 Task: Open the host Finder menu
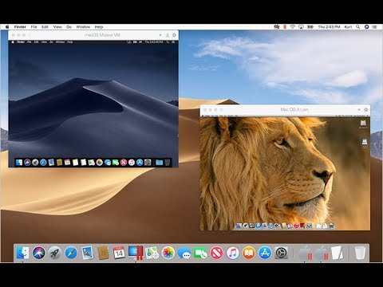click(20, 27)
